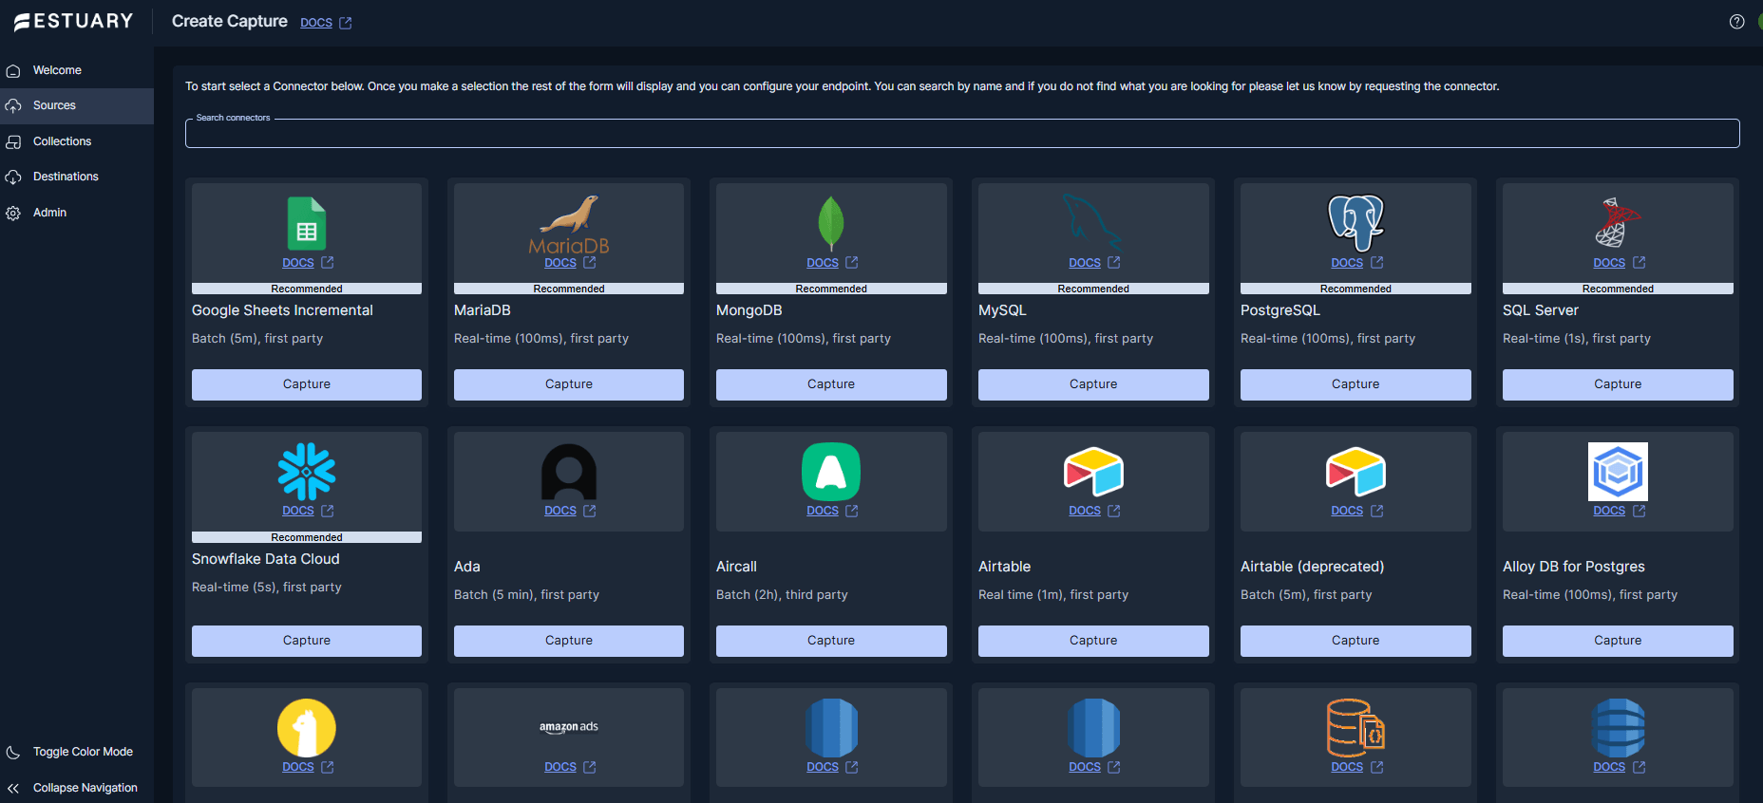This screenshot has height=803, width=1763.
Task: Open Sources in the sidebar
Action: [54, 105]
